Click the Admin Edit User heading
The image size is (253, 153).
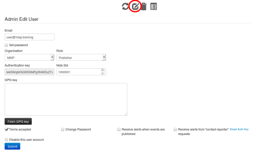point(21,19)
